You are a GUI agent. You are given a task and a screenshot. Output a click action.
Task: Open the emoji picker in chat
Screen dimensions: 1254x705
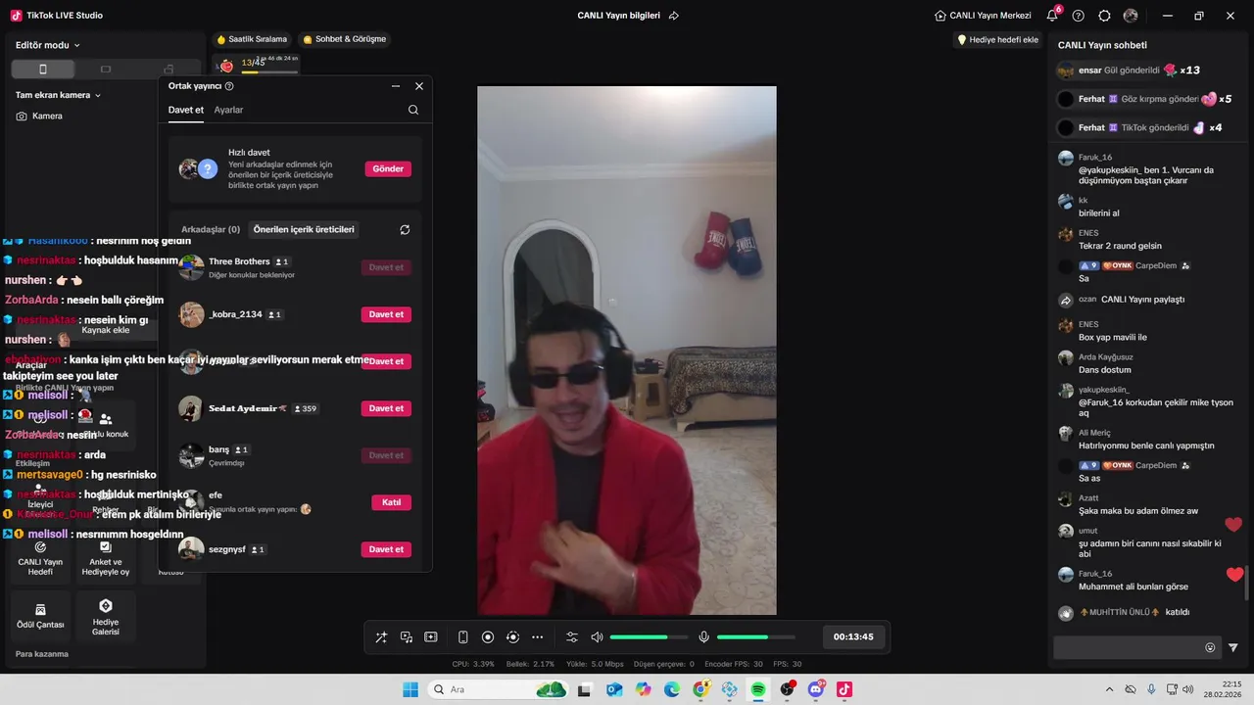click(x=1210, y=647)
